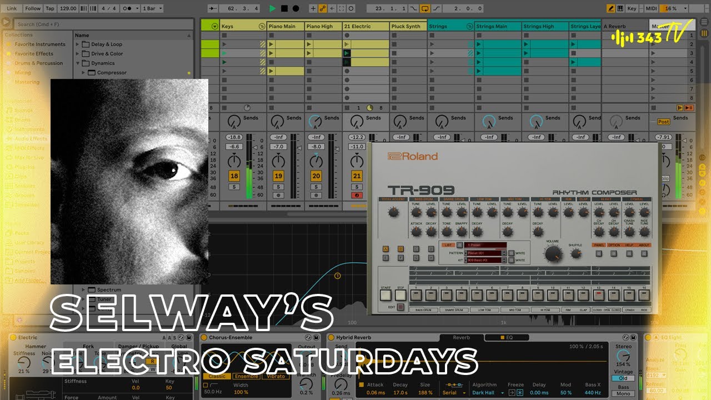
Task: Click TR-909 step button 1
Action: click(x=415, y=296)
